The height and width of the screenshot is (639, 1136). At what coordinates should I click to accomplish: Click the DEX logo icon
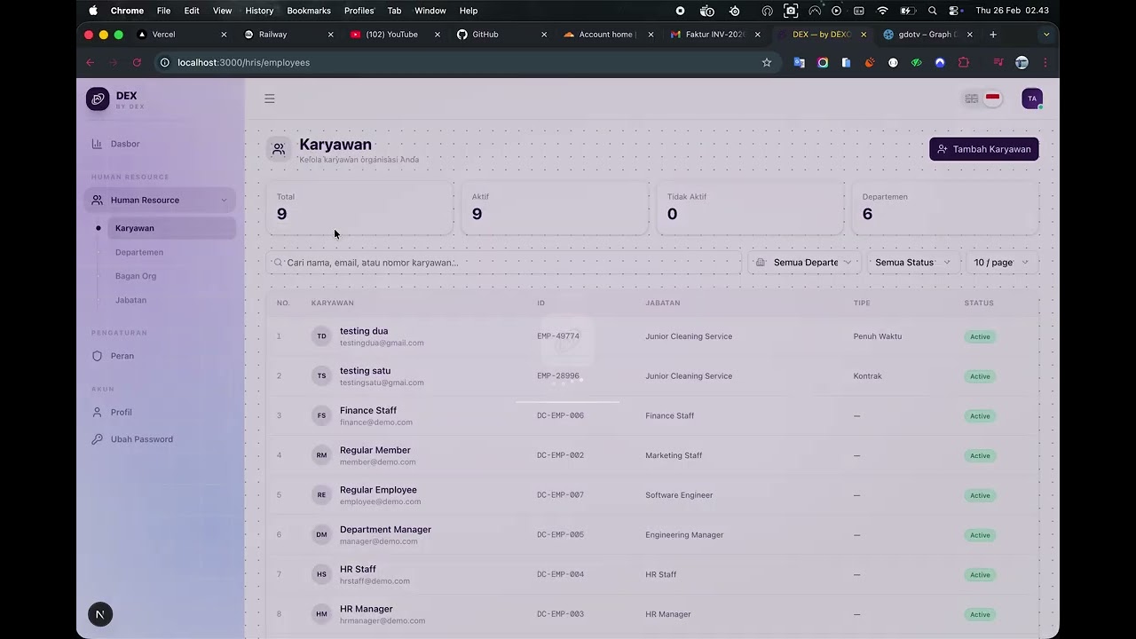click(98, 99)
